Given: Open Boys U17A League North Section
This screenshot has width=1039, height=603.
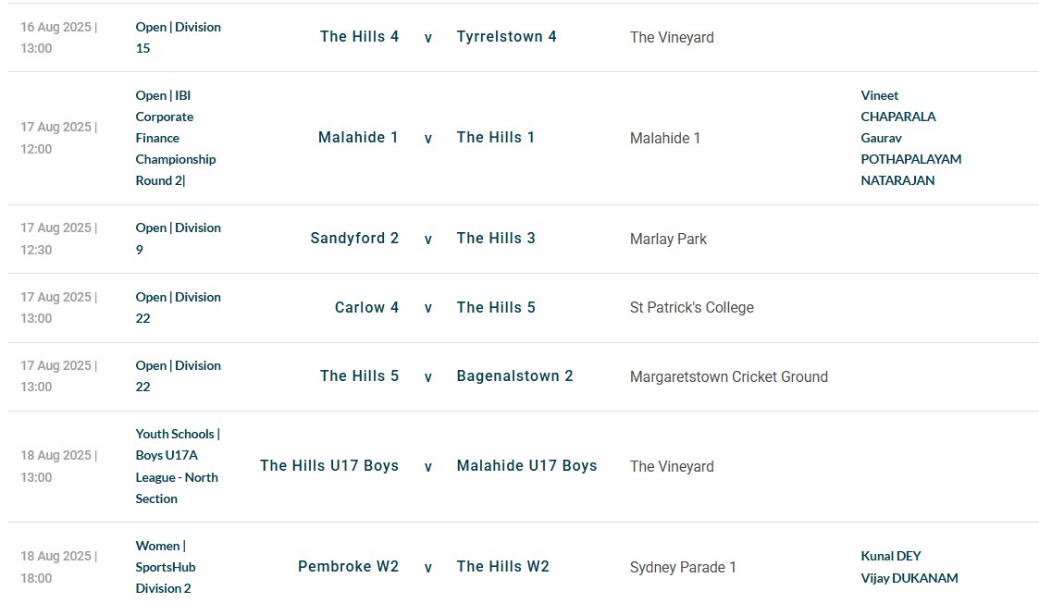Looking at the screenshot, I should [178, 466].
